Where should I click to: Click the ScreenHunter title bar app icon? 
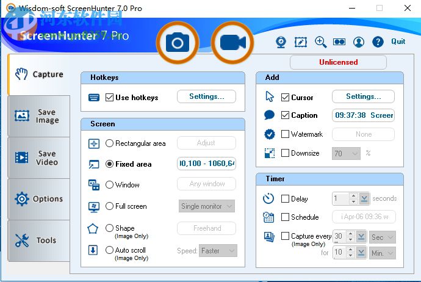(11, 8)
